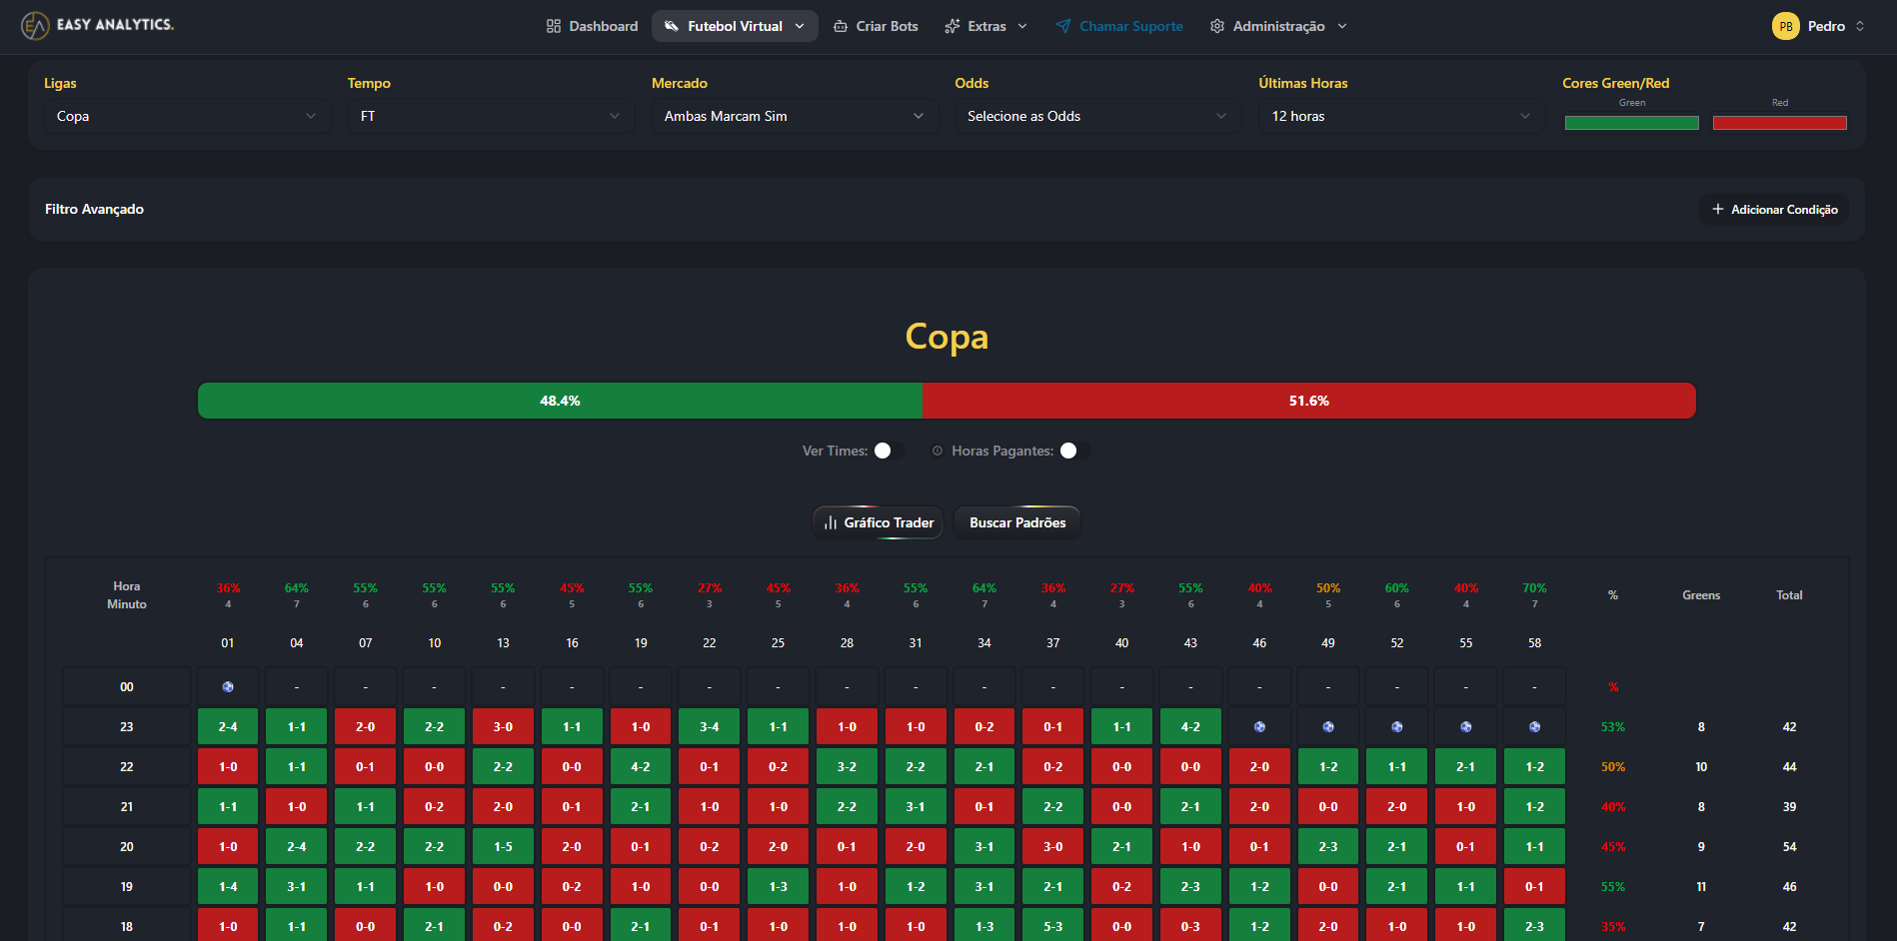Pick the Red color swatch
Viewport: 1897px width, 941px height.
(x=1779, y=123)
